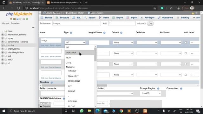Select VARCHAR in type list
The width and height of the screenshot is (203, 114).
79,53
